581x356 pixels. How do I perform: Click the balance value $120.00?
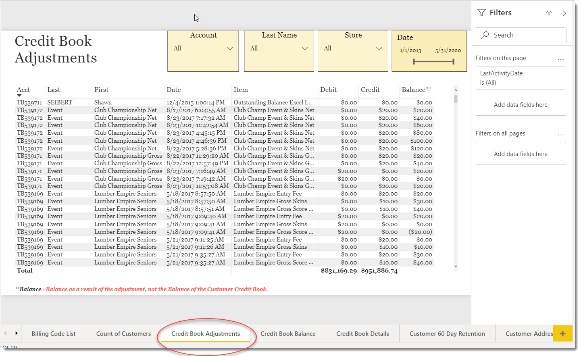point(421,148)
